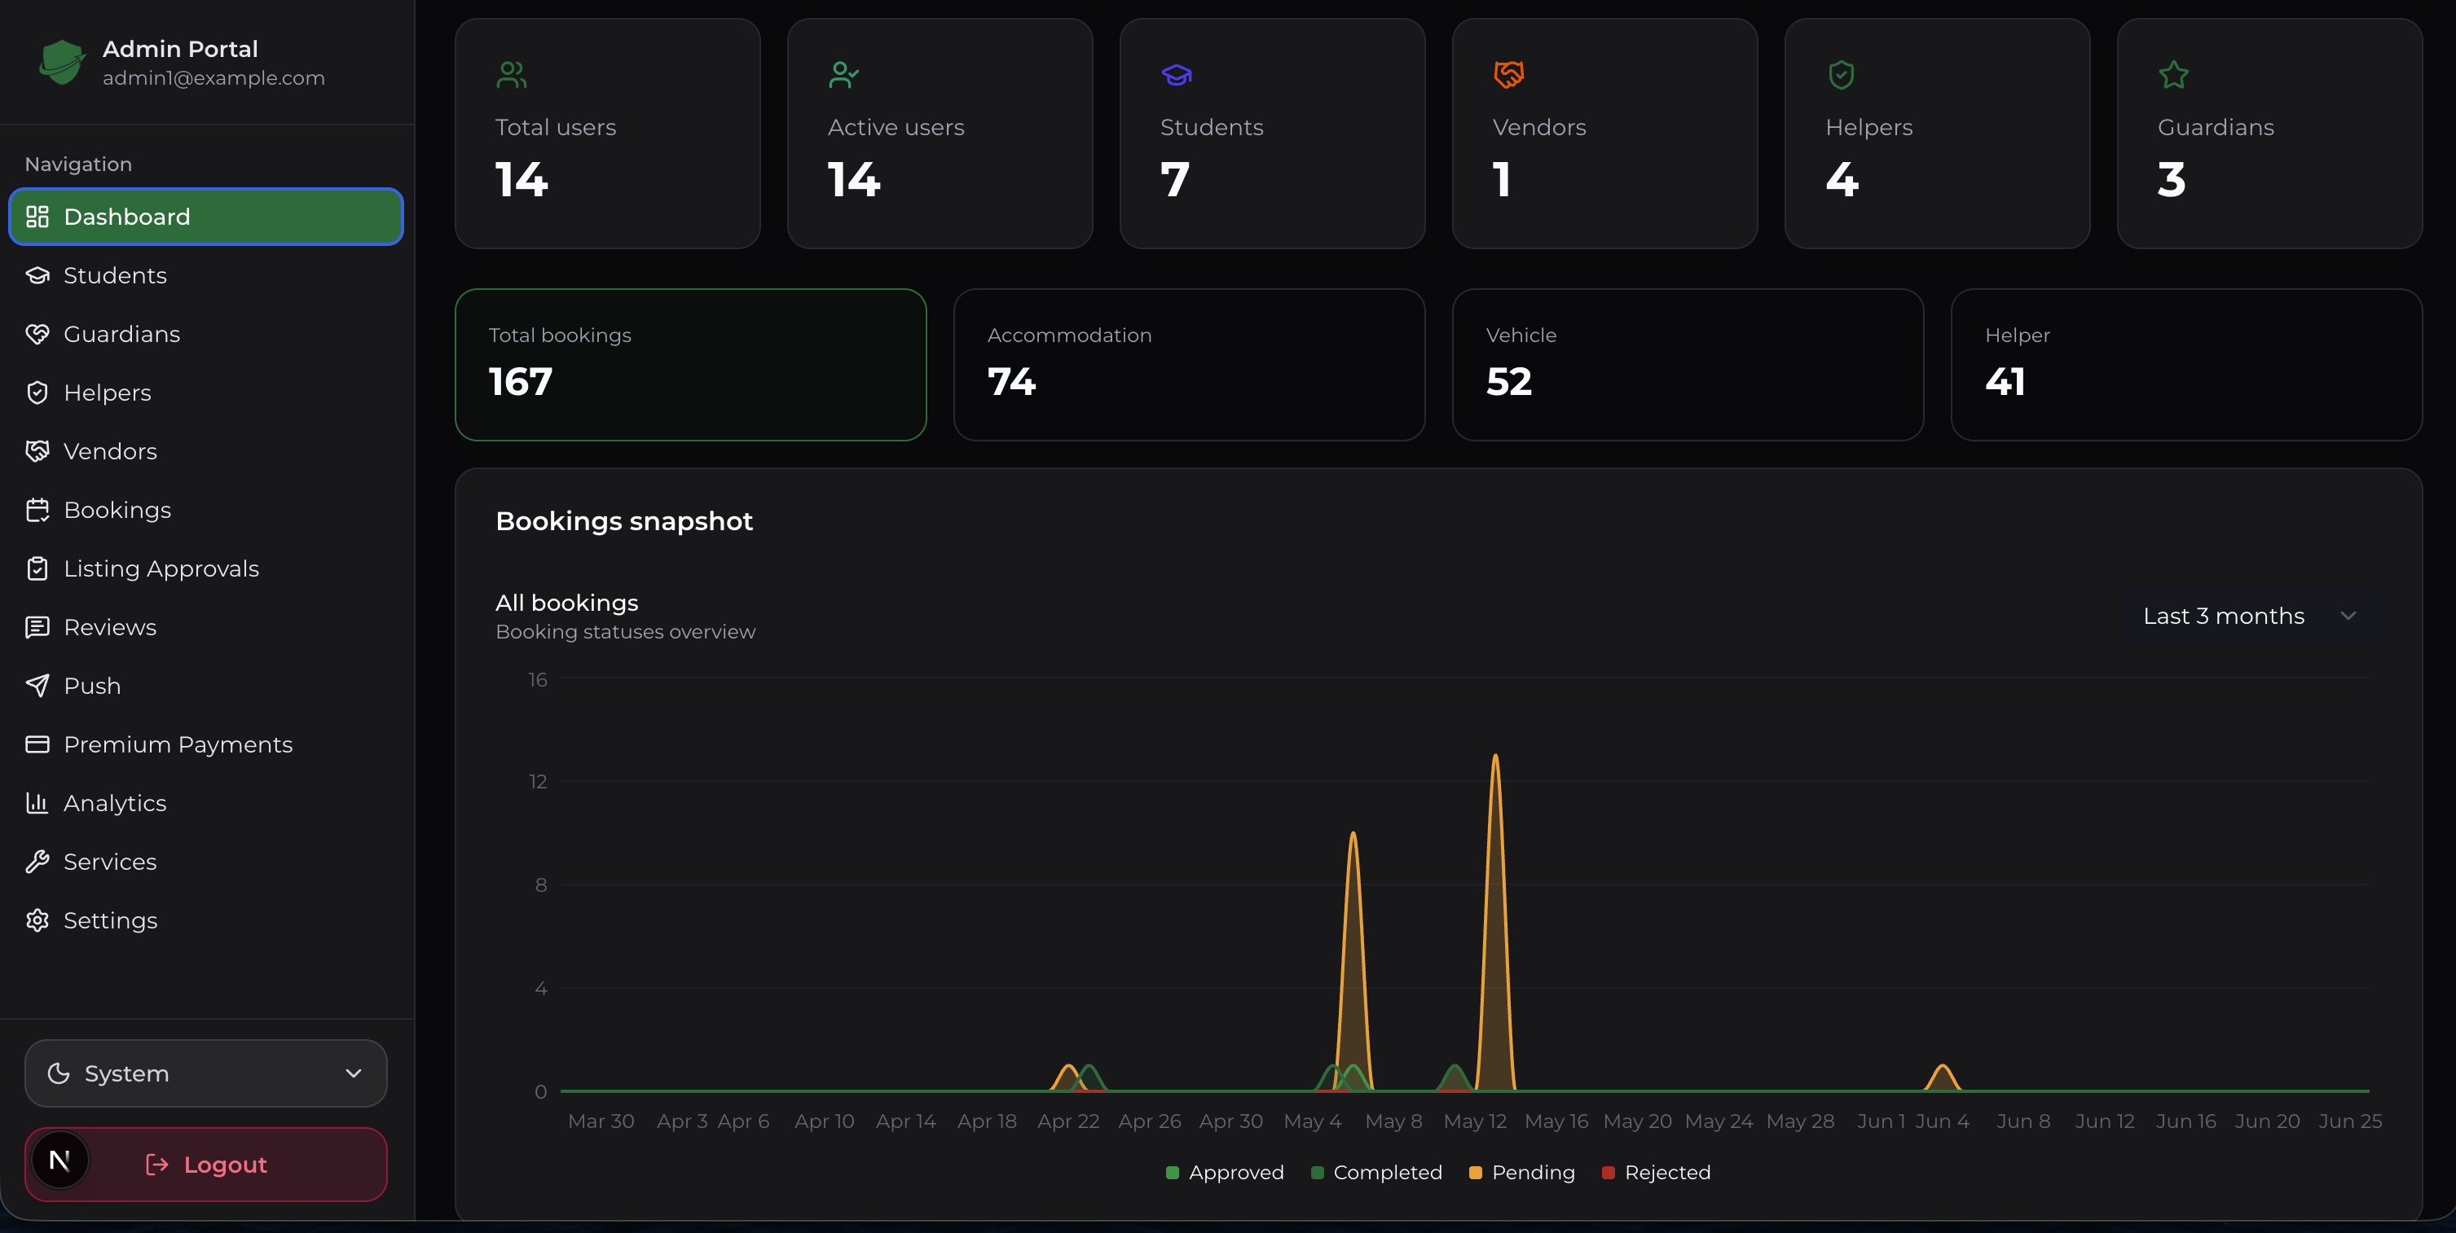The image size is (2456, 1233).
Task: Click the Helpers shield-check sidebar icon
Action: pyautogui.click(x=37, y=393)
